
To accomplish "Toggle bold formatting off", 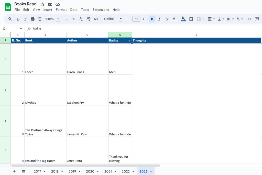I will [152, 19].
